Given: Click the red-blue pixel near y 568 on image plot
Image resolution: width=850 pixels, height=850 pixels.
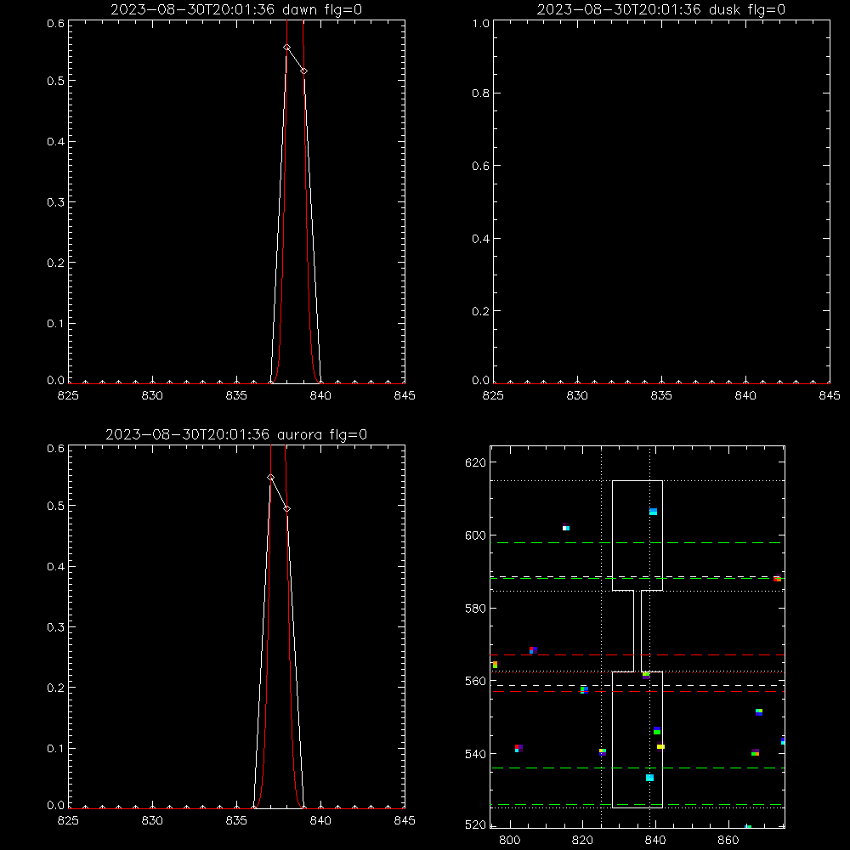Looking at the screenshot, I should click(533, 650).
